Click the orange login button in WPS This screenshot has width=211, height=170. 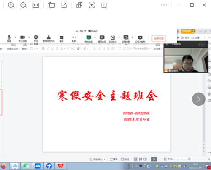click(x=188, y=31)
